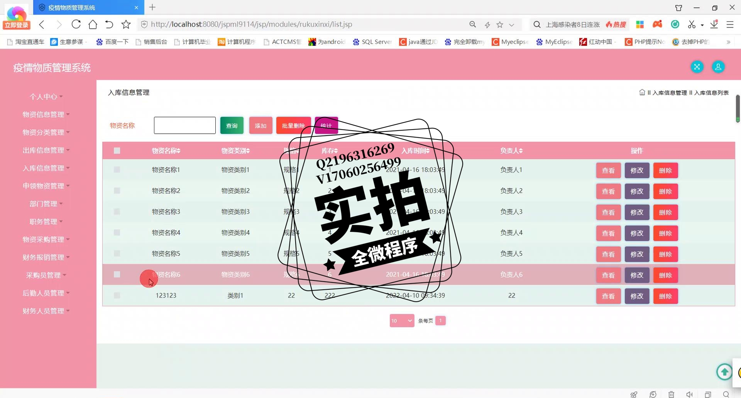Check the row checkbox for 物资名称5

[x=117, y=254]
